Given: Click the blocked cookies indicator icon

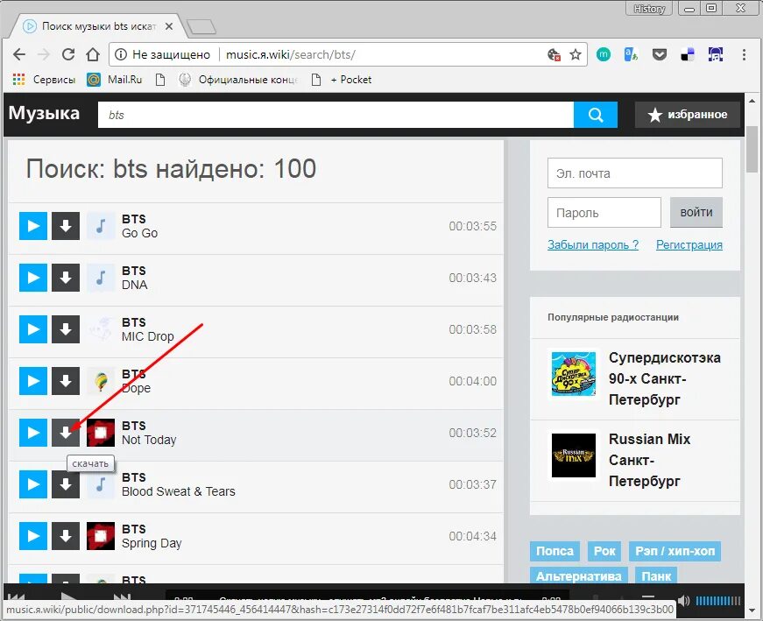Looking at the screenshot, I should pyautogui.click(x=554, y=54).
